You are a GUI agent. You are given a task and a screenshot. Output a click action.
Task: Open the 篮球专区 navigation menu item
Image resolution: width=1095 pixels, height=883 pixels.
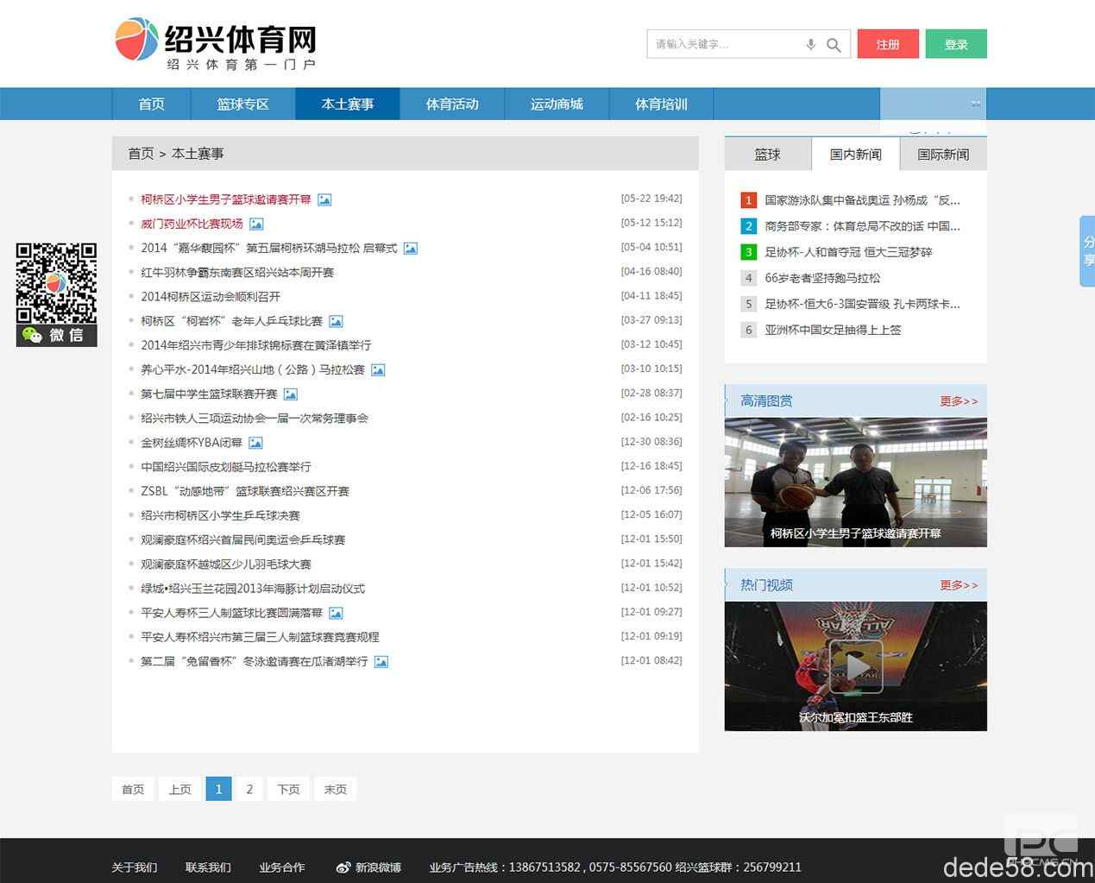click(242, 104)
